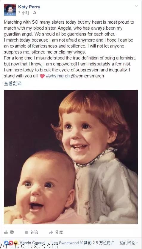Click the pink heart emoji in post text
Image resolution: width=142 pixels, height=249 pixels.
(x=42, y=76)
